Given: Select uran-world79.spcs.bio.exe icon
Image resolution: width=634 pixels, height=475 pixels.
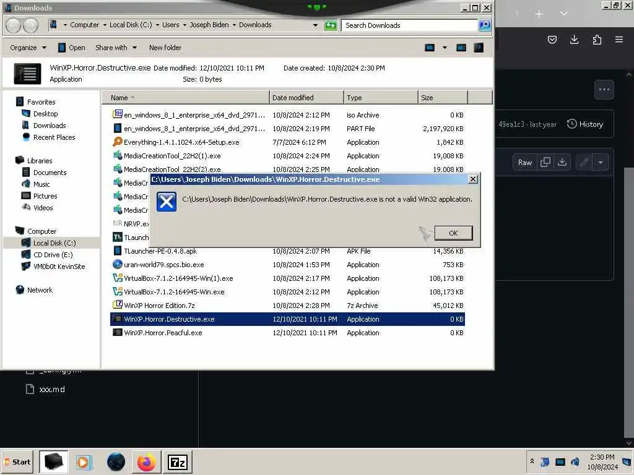Looking at the screenshot, I should pos(117,265).
